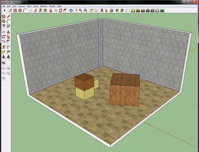Click the green plugin icon after the gear

click(162, 11)
